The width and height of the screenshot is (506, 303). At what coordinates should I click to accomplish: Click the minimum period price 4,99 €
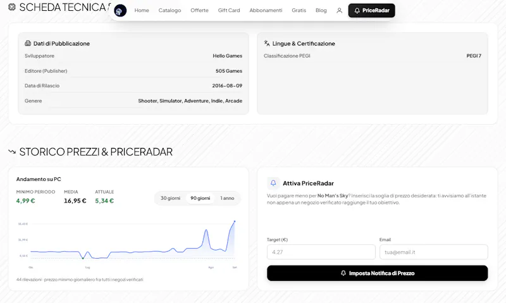(25, 201)
